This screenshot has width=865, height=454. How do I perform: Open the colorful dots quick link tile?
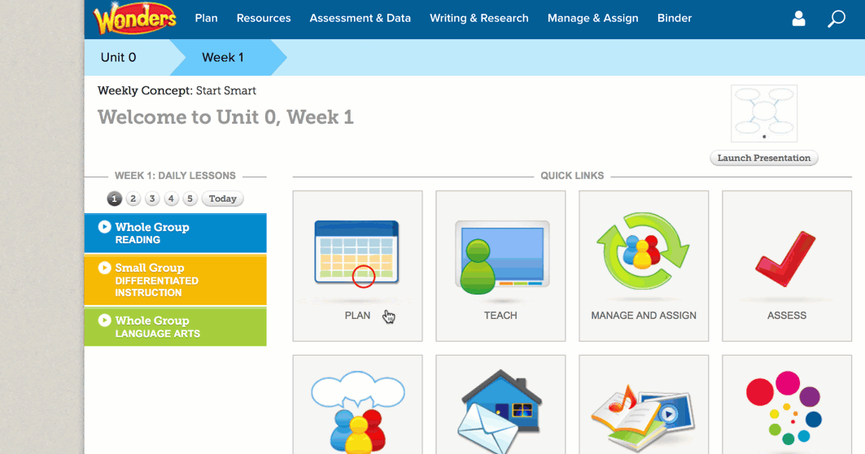pos(787,405)
